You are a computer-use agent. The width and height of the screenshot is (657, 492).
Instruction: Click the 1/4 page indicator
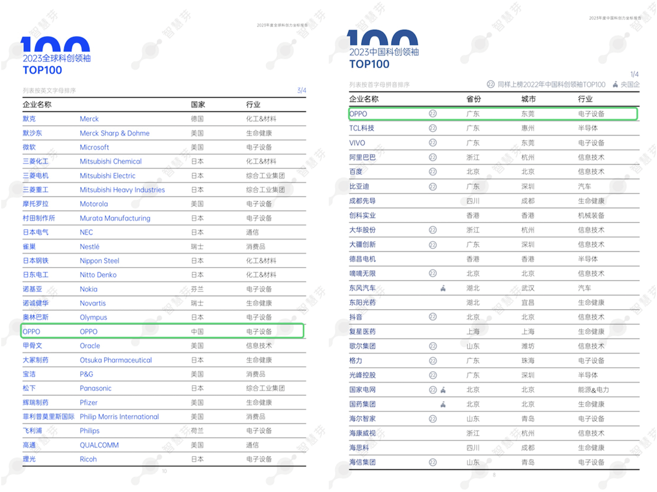[x=634, y=74]
